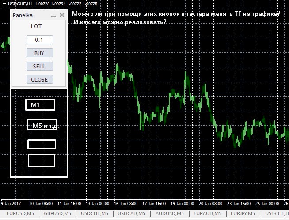Click the triangle icon beside USDCHF,H1 header
This screenshot has width=289, height=220.
click(4, 4)
